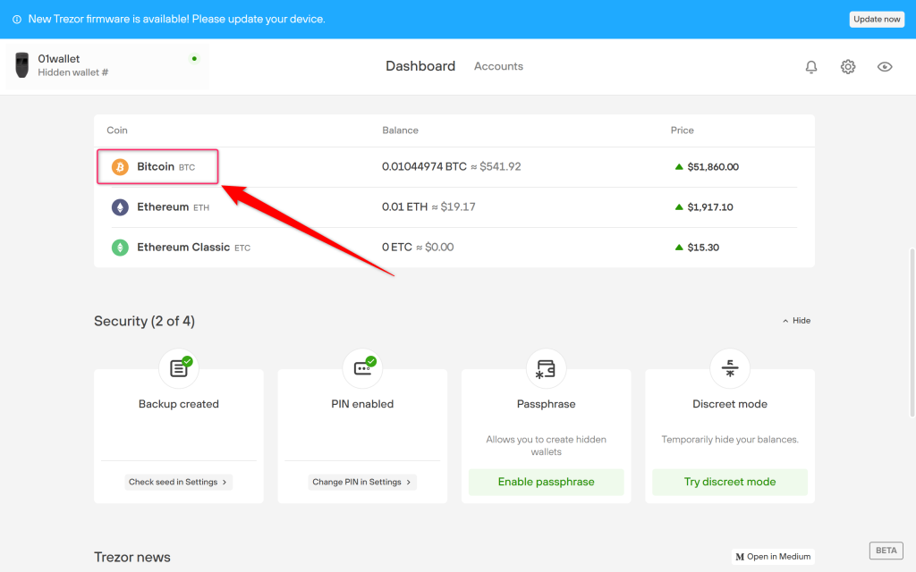Click the Bitcoin price up-arrow indicator
This screenshot has height=572, width=916.
tap(679, 167)
